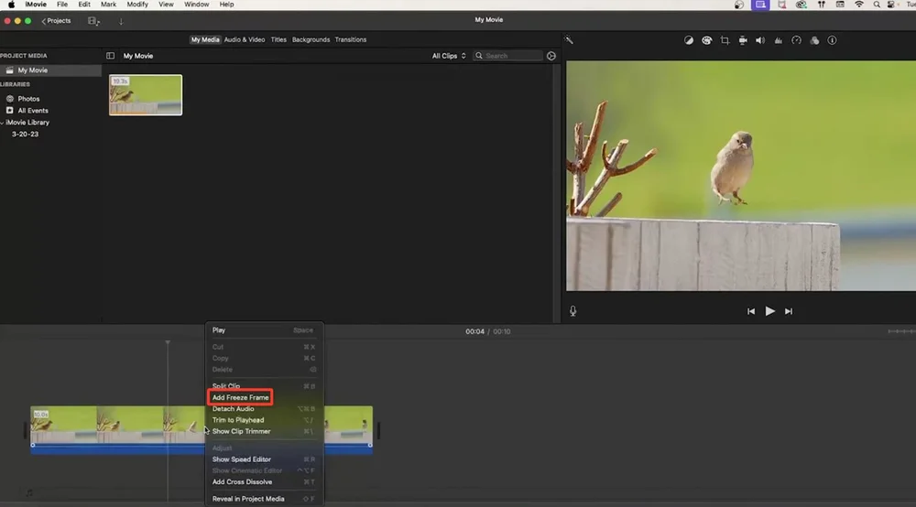Open the volume adjustment tool
Viewport: 916px width, 507px height.
pos(760,40)
